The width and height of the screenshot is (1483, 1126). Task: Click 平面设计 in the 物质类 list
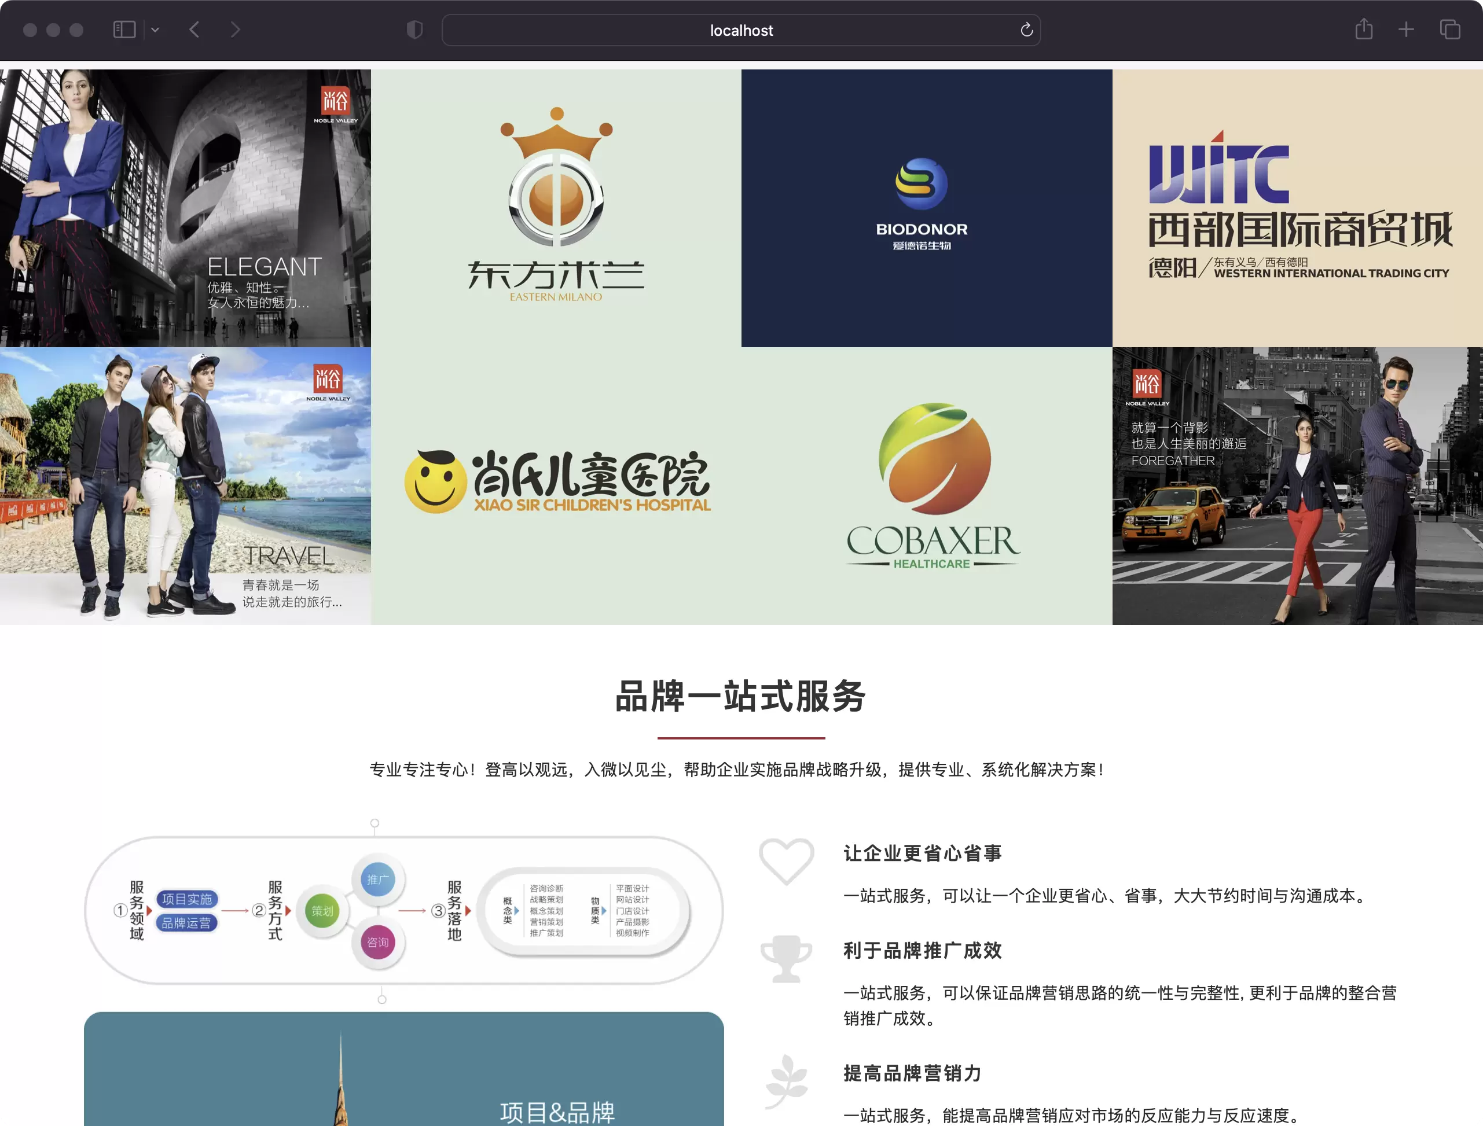point(632,888)
